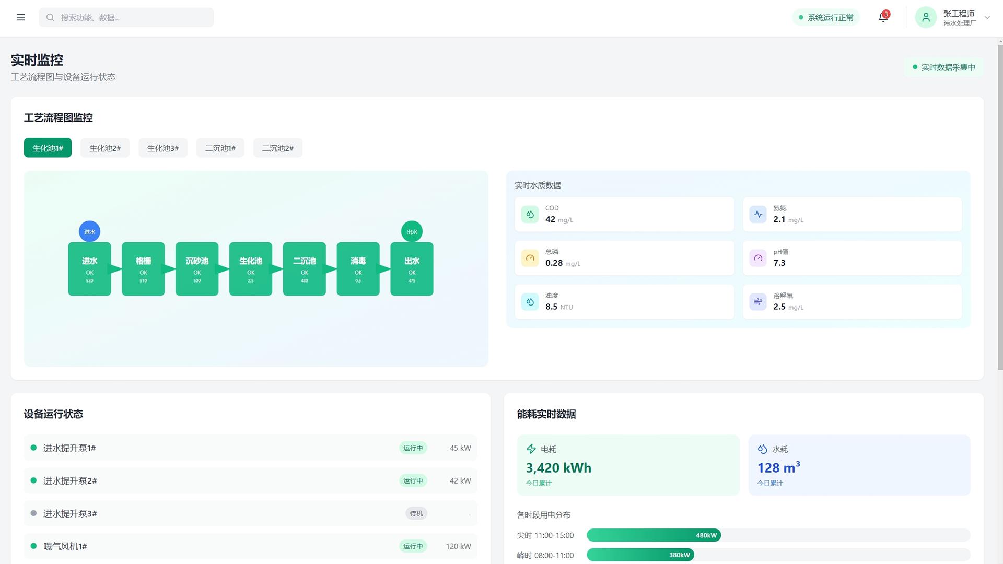The height and width of the screenshot is (564, 1003).
Task: Click the 尖时 480kW usage bar
Action: tap(654, 535)
